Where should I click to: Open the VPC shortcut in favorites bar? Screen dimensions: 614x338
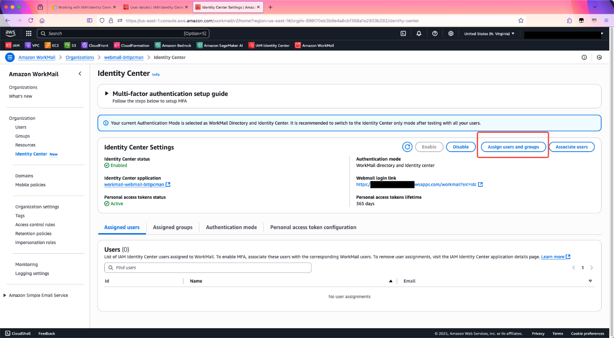point(32,45)
